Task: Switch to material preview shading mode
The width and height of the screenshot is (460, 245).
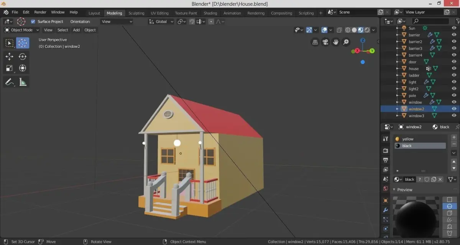Action: (361, 30)
